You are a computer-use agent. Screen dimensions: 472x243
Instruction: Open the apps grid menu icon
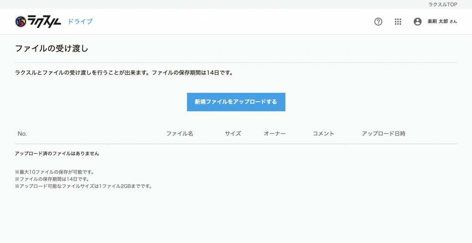[398, 22]
